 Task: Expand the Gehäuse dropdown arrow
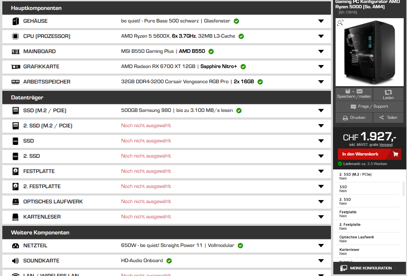coord(321,21)
